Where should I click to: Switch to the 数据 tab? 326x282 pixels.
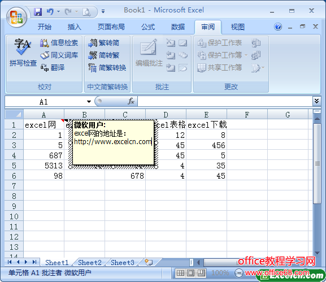point(178,27)
